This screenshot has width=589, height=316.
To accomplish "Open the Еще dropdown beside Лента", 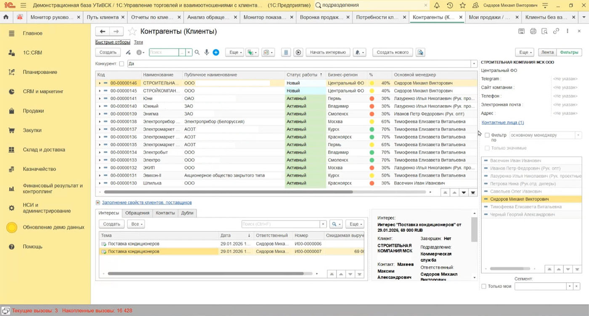I will pyautogui.click(x=525, y=52).
